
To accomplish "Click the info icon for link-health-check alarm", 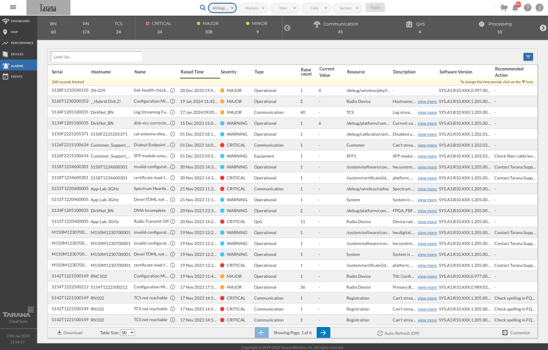I will click(173, 90).
